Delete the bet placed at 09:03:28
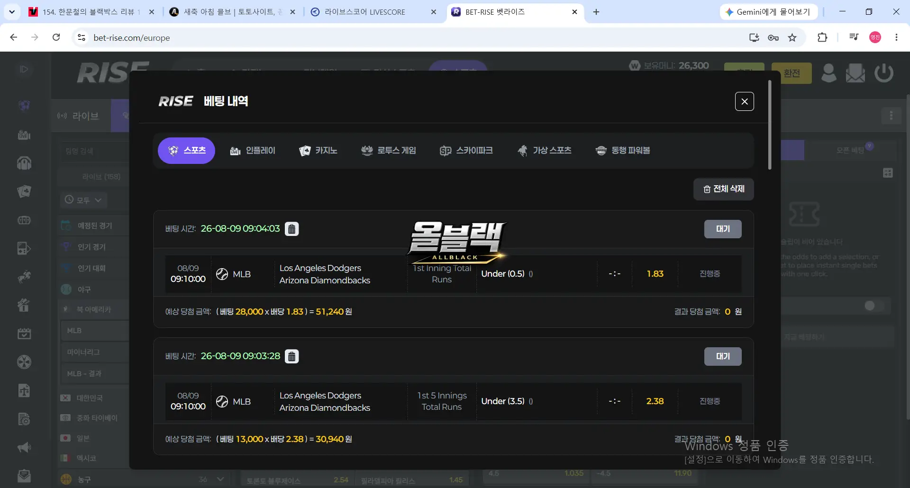Screen dimensions: 910x488 [292, 356]
